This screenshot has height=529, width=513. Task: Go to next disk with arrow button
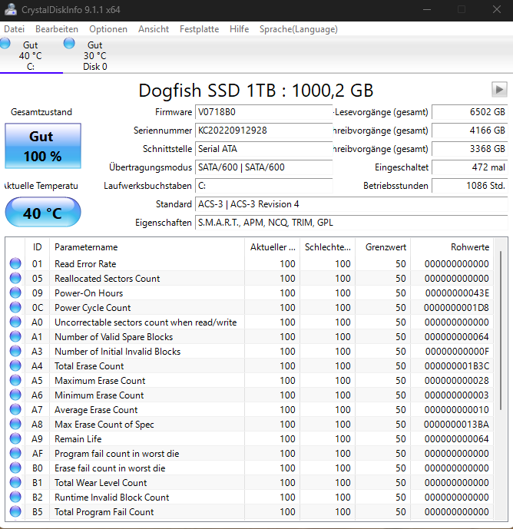(499, 89)
